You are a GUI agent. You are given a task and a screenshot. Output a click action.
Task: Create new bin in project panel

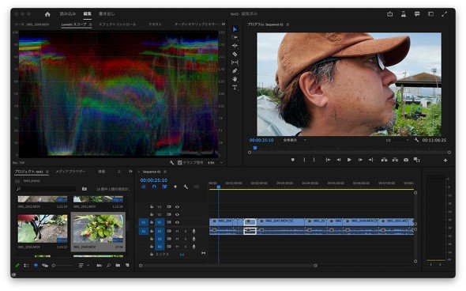118,265
